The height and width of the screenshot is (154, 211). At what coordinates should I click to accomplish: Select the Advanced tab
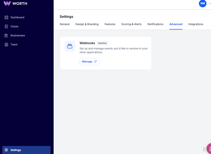coord(176,24)
